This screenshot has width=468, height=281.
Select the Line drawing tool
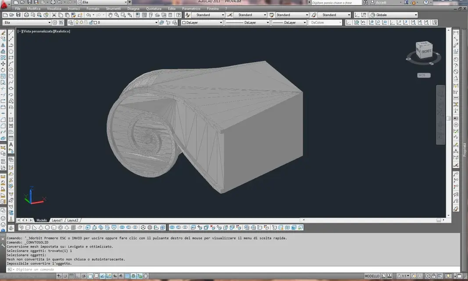tap(11, 32)
